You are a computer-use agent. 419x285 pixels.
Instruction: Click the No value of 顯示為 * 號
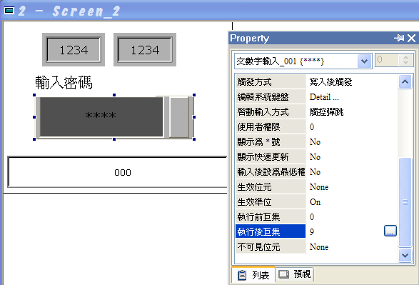coord(315,142)
